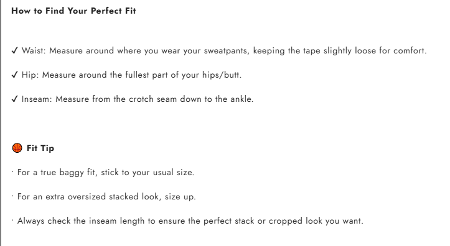Click the gray vertical border at left edge
Viewport: 450px width, 246px height.
pyautogui.click(x=1, y=123)
